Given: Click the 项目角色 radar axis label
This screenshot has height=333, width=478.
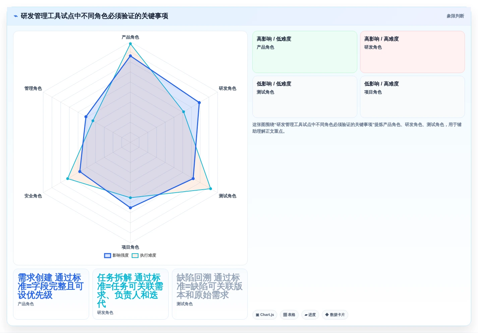Looking at the screenshot, I should 130,247.
